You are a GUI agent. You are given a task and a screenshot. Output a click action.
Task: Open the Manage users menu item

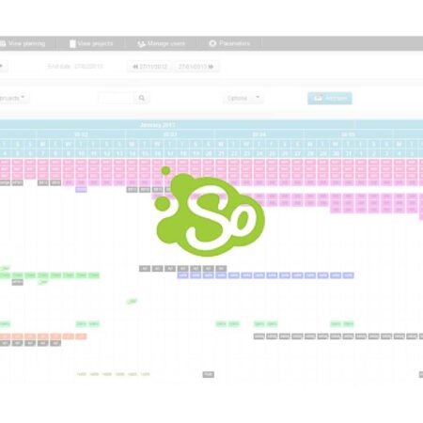click(162, 43)
